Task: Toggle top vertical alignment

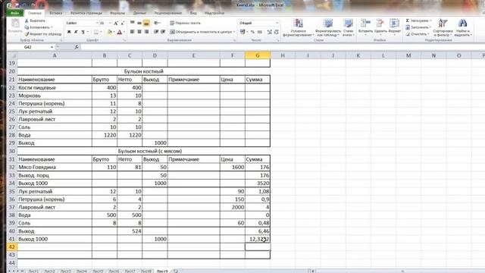Action: [x=133, y=23]
